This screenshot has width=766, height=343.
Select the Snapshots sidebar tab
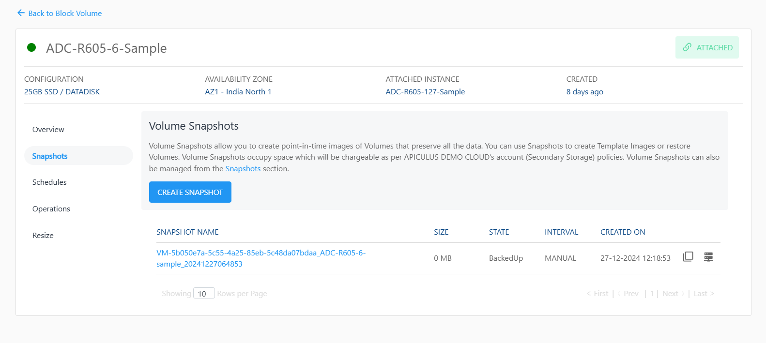point(50,156)
